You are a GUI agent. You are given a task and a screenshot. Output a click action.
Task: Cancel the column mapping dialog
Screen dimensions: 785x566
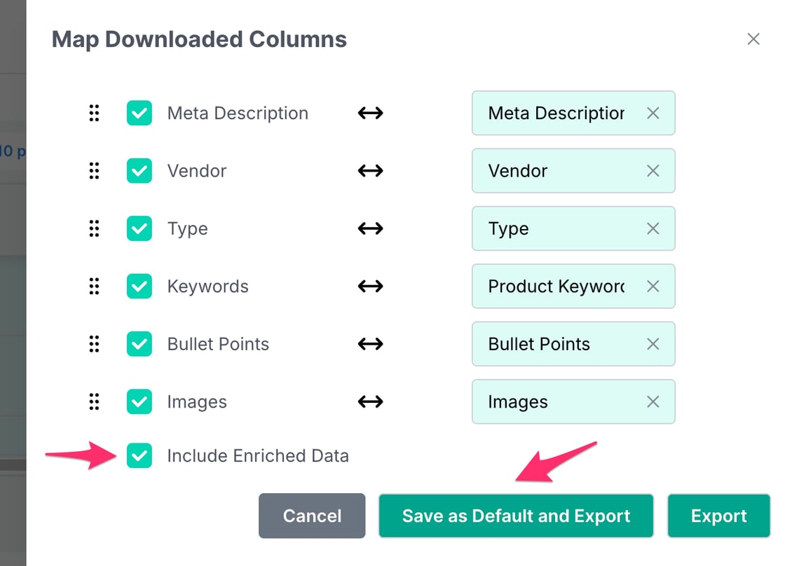pos(312,516)
